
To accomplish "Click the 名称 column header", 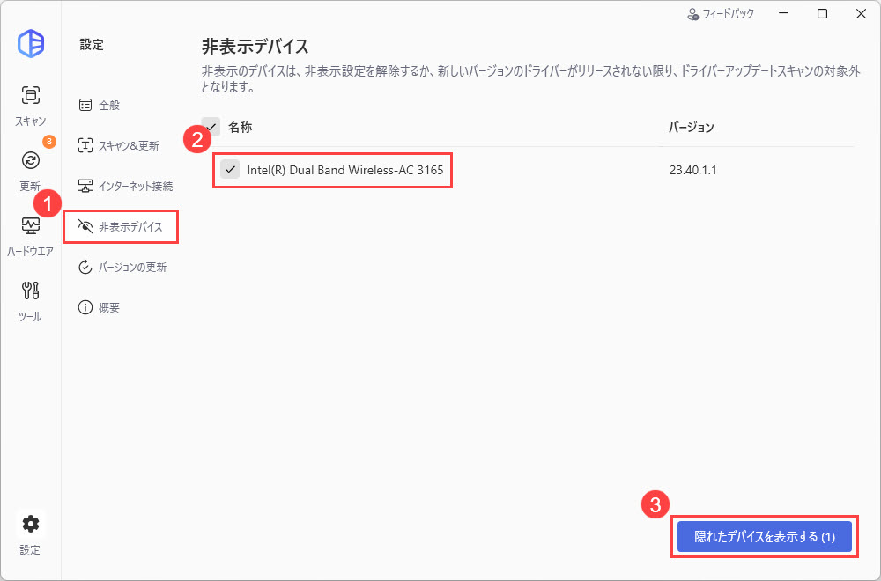I will pyautogui.click(x=240, y=128).
